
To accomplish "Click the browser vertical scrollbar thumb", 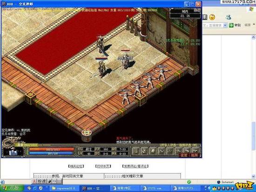I will 253,136.
